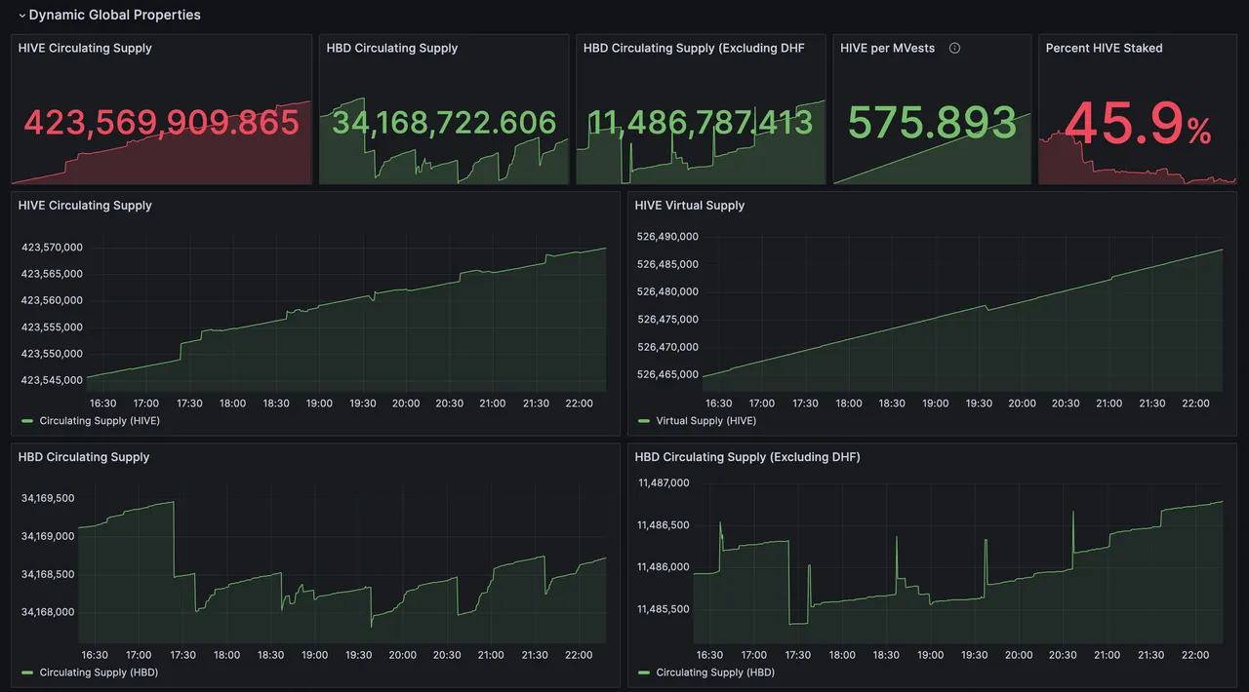
Task: Open the HIVE Virtual Supply graph panel title
Action: [689, 206]
